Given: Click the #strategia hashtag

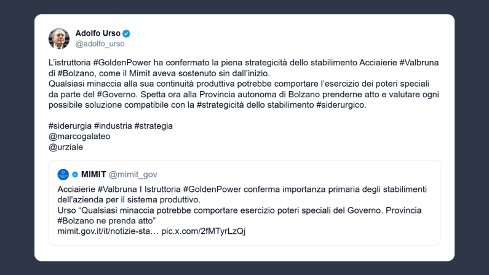Looking at the screenshot, I should click(153, 126).
